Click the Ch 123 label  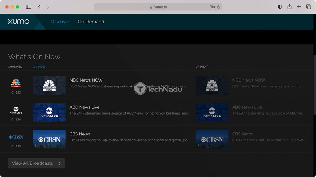(16, 93)
